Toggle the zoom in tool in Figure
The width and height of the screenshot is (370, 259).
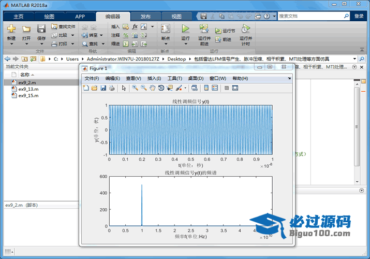pos(135,88)
